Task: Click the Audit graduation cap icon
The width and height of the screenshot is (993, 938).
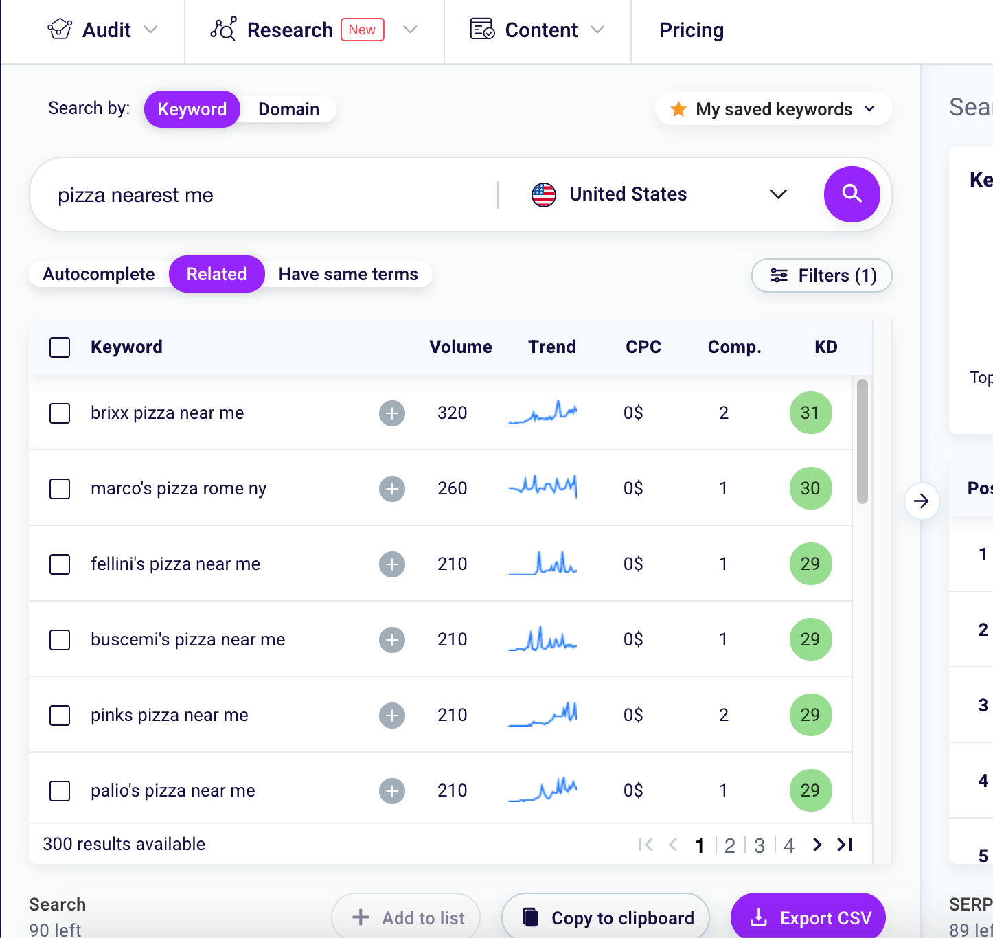Action: [60, 30]
